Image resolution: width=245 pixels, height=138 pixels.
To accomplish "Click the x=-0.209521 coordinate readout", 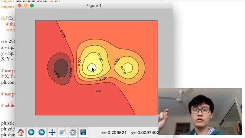I will click(114, 133).
